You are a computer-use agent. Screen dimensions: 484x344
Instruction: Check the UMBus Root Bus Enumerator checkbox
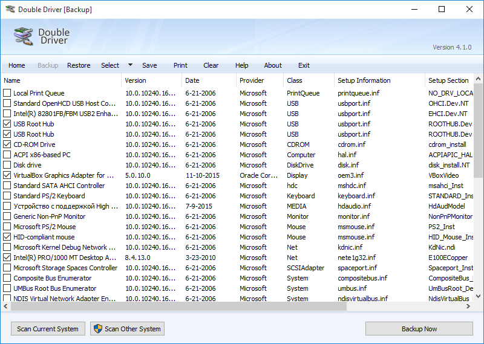click(7, 288)
